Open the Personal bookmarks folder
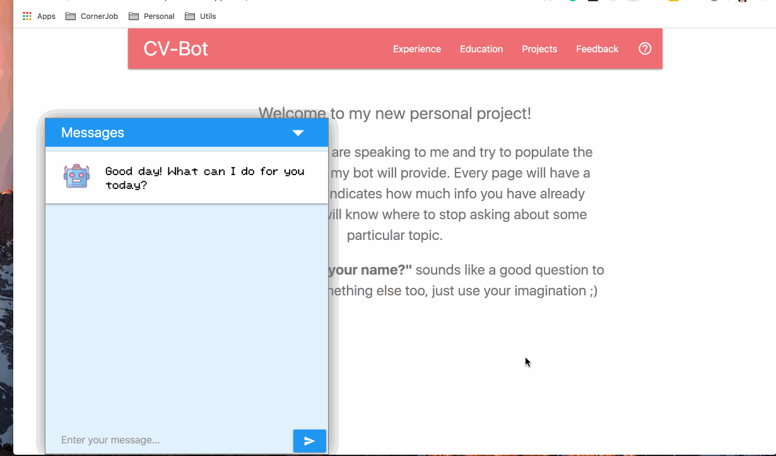This screenshot has width=776, height=456. tap(151, 16)
